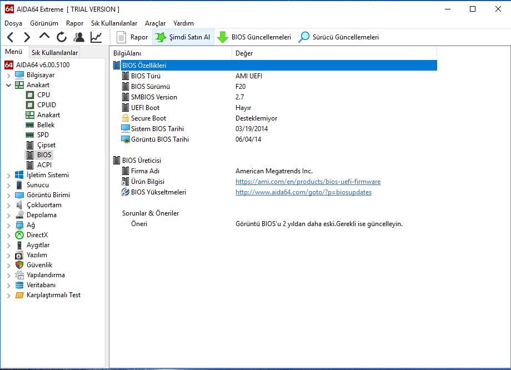Click the Karşılaştırmalı Test benchmark icon
511x370 pixels.
point(19,296)
